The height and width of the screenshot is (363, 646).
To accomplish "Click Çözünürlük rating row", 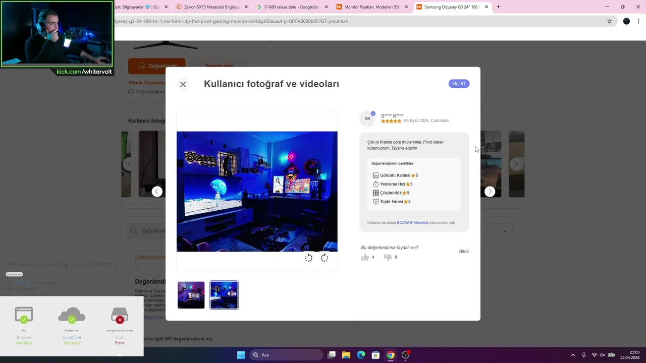I will click(391, 193).
